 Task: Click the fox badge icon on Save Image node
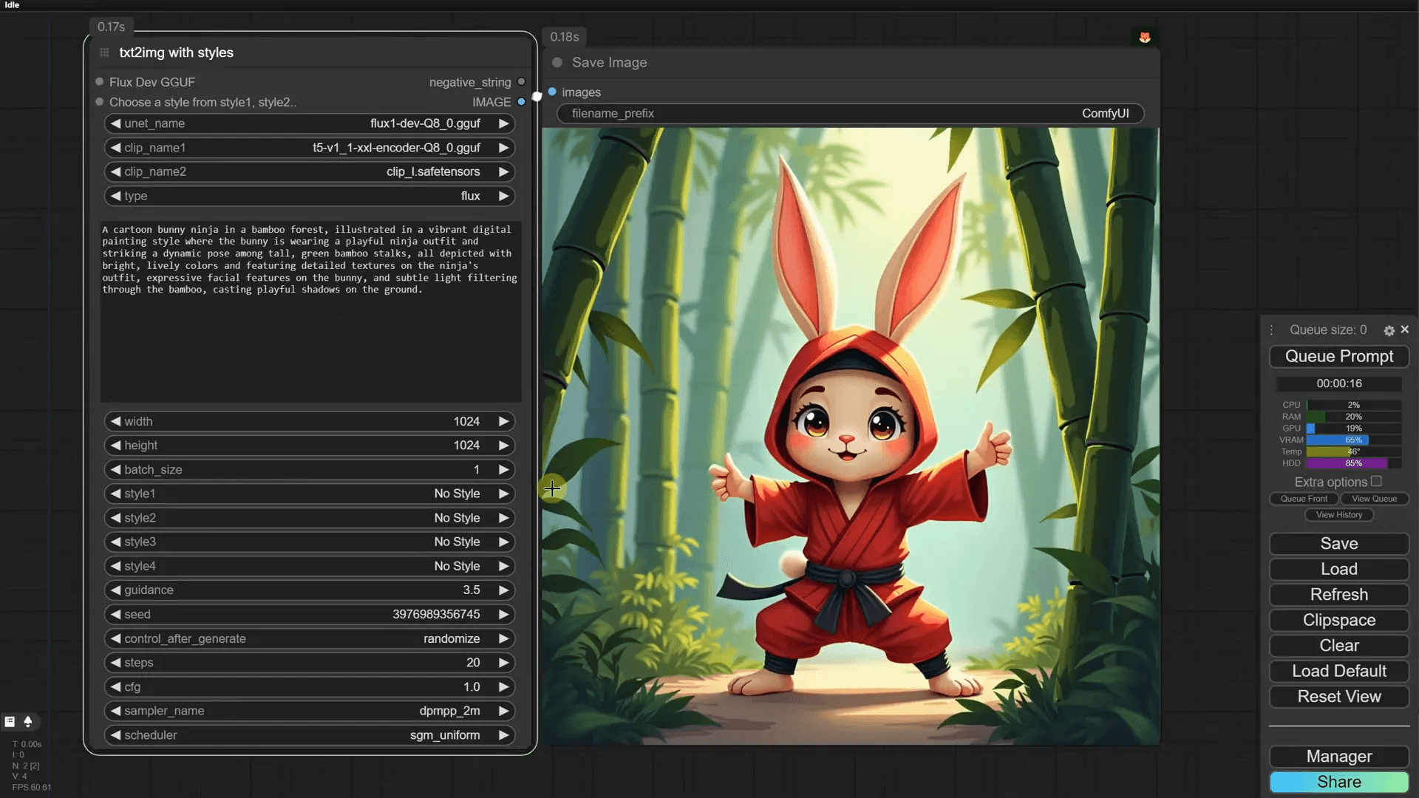[1145, 37]
